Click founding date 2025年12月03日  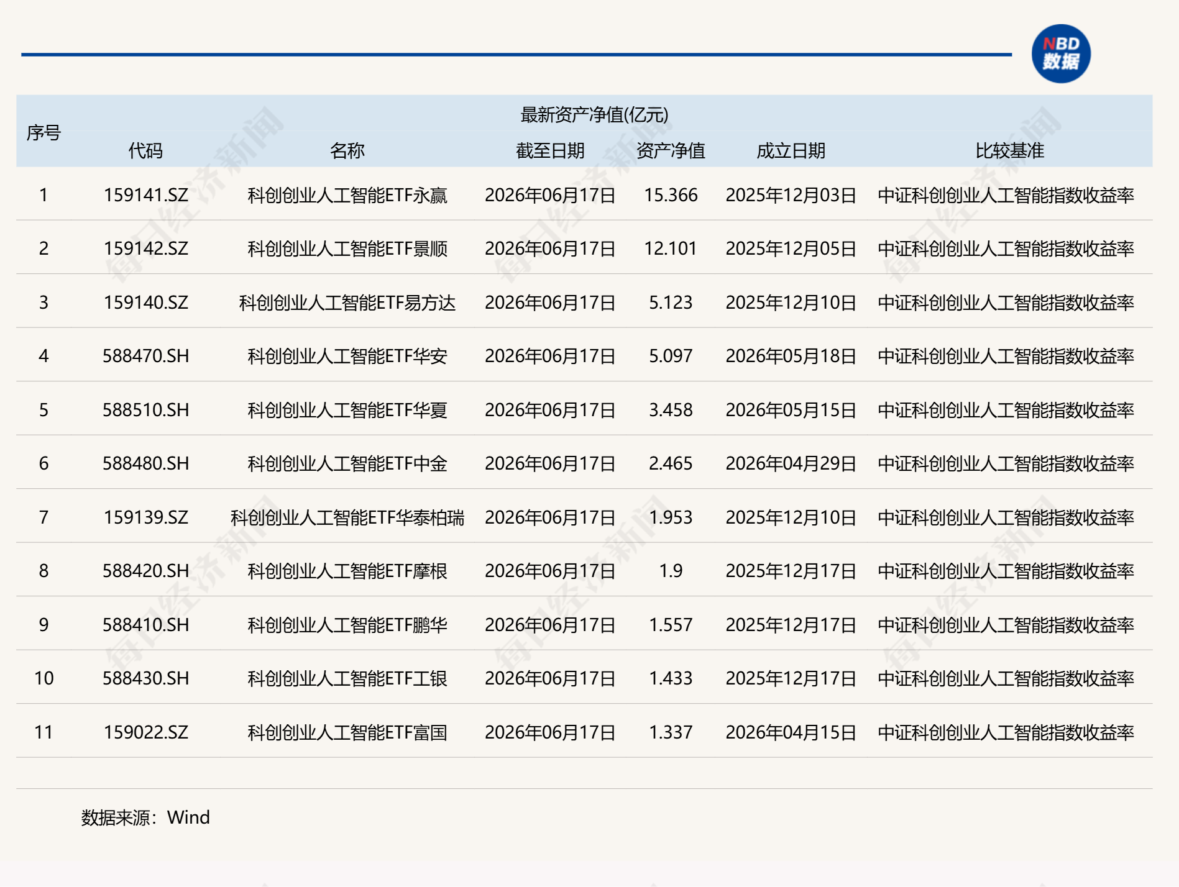tap(791, 195)
